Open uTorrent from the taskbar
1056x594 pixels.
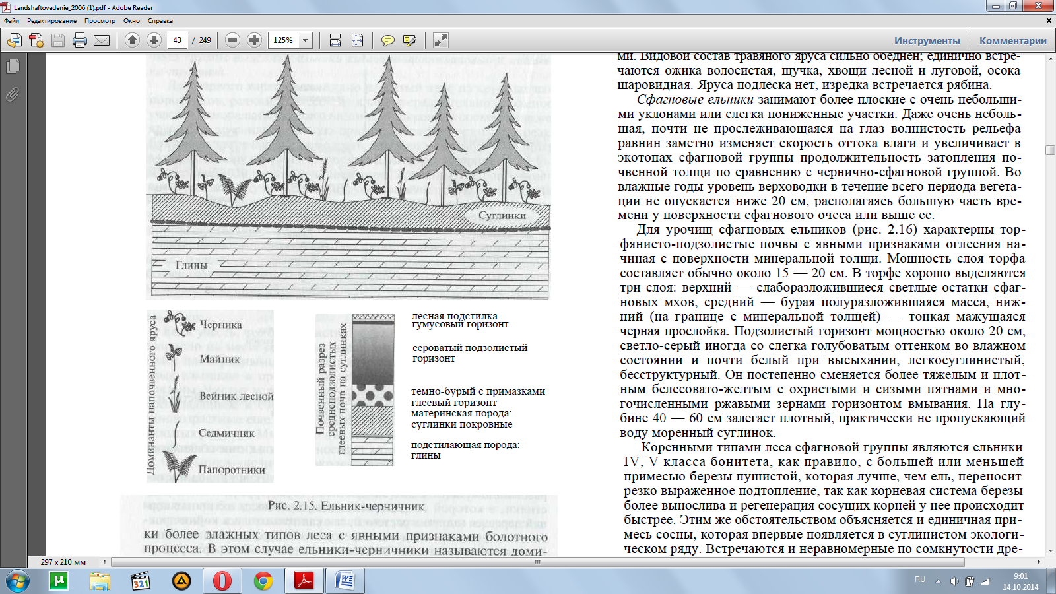point(59,581)
